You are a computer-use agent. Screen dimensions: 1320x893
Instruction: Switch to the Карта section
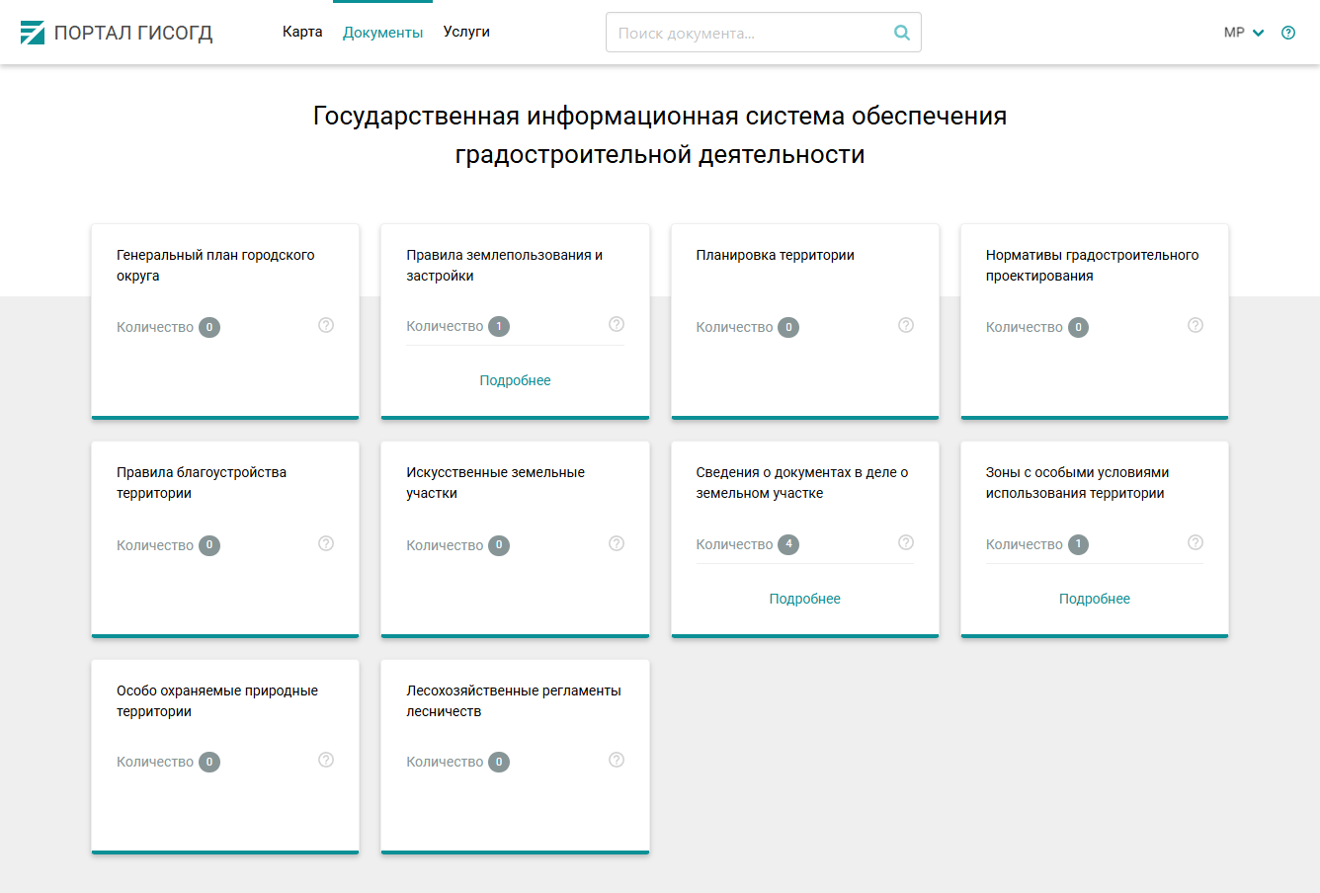click(302, 31)
